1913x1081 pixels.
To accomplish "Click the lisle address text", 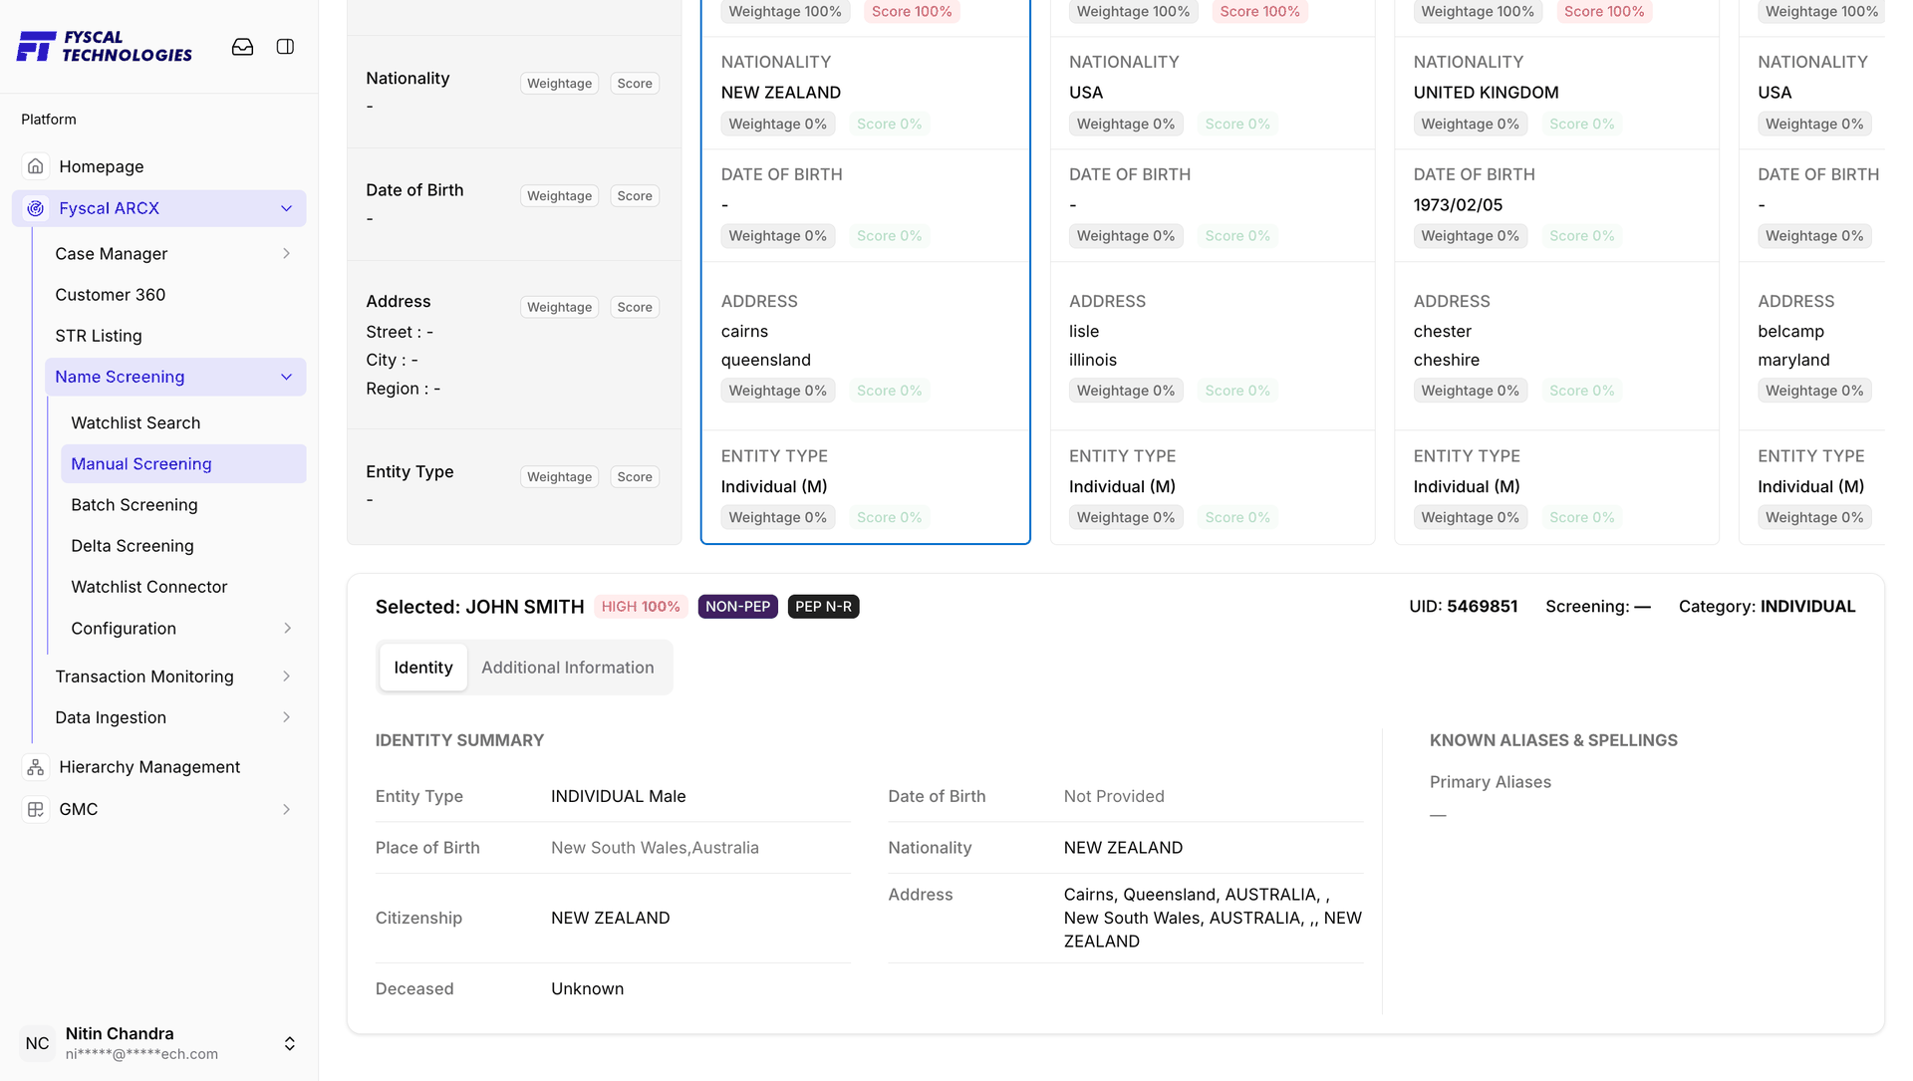I will click(1084, 332).
